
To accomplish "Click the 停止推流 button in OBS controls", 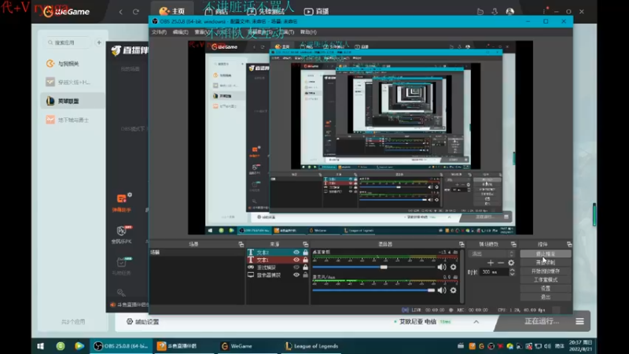I will 546,254.
